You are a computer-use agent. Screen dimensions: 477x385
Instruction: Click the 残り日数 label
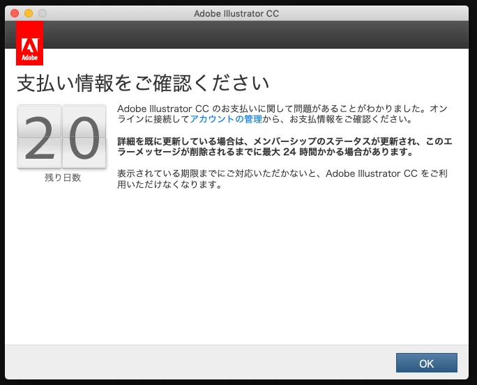63,178
